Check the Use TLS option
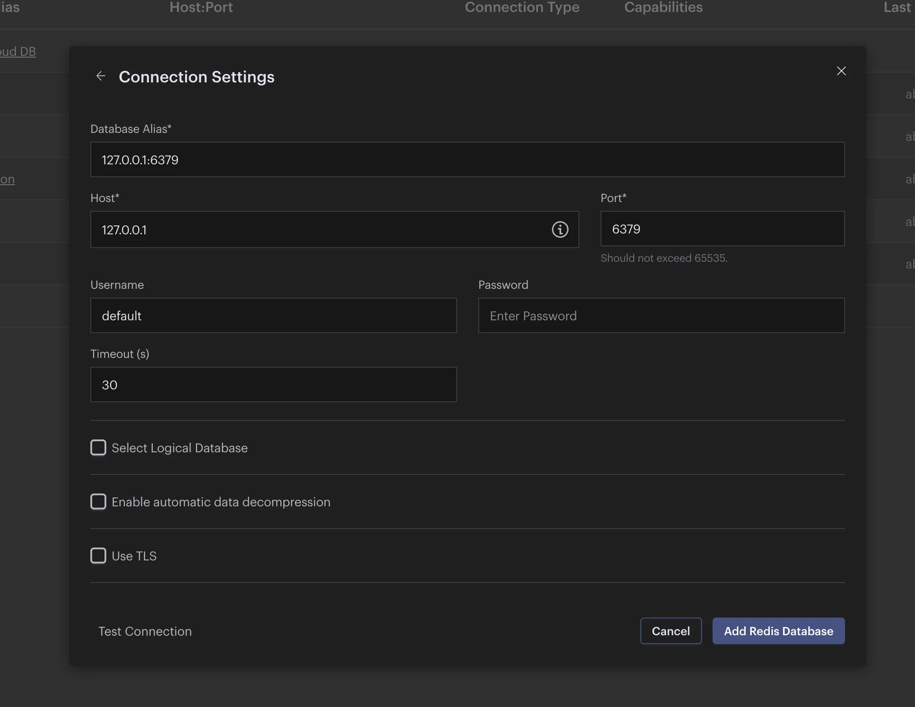 [98, 555]
